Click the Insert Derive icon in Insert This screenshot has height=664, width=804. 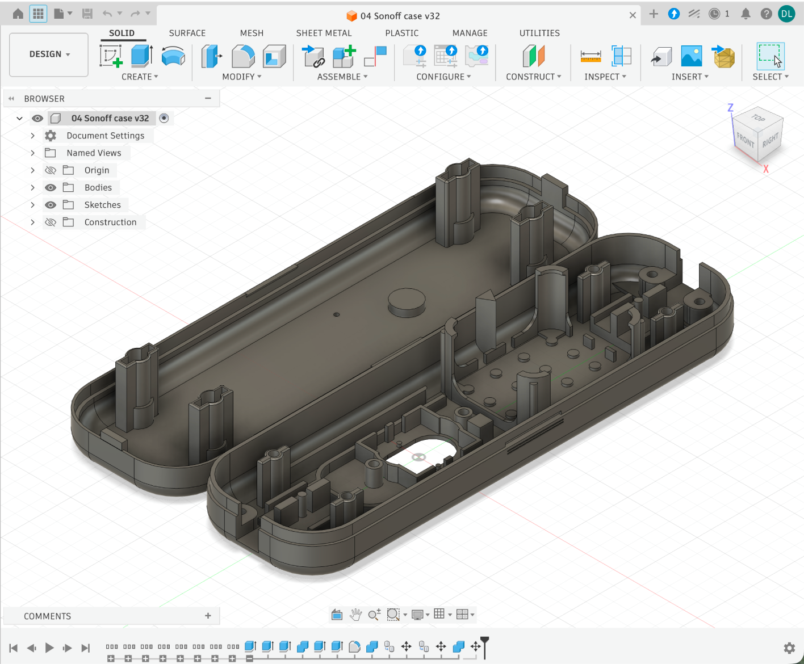(x=661, y=56)
